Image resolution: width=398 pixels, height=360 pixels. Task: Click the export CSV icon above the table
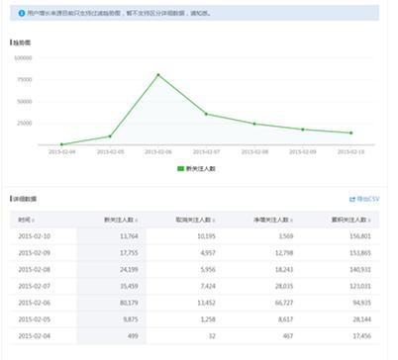pos(352,199)
